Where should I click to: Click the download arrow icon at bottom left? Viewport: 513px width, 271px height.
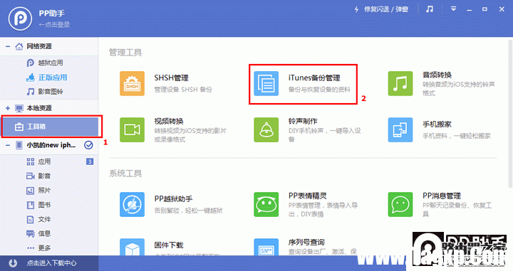coord(13,263)
